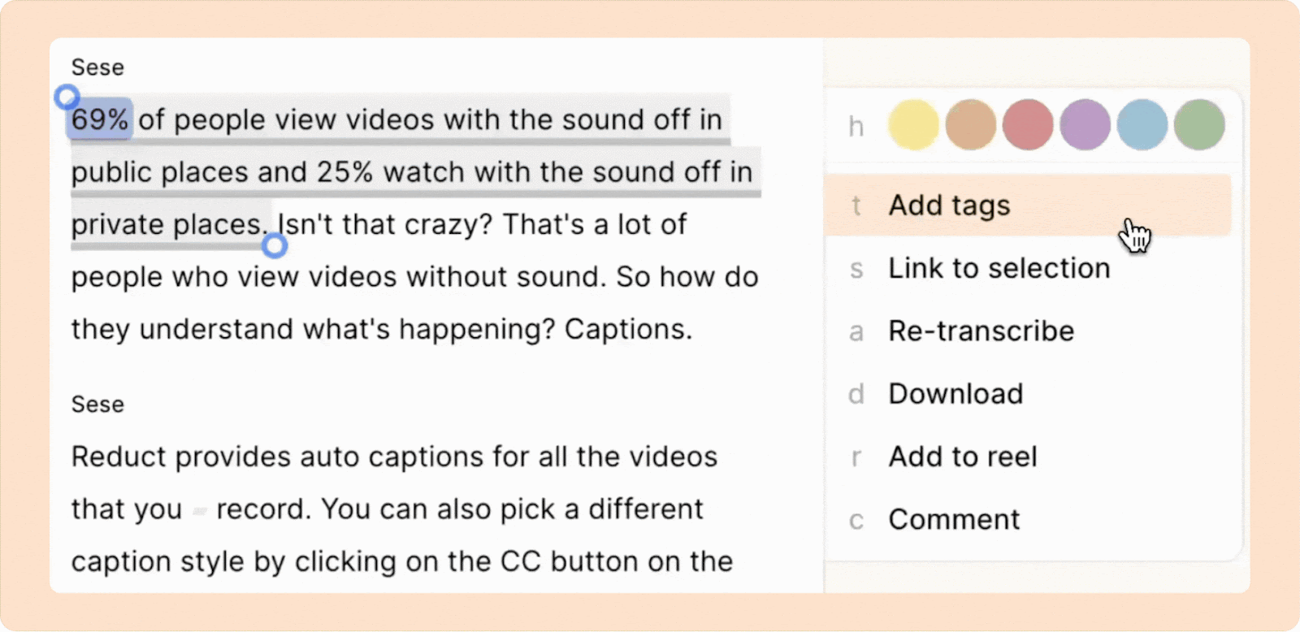1300x632 pixels.
Task: Pick the red highlight color
Action: click(1028, 125)
